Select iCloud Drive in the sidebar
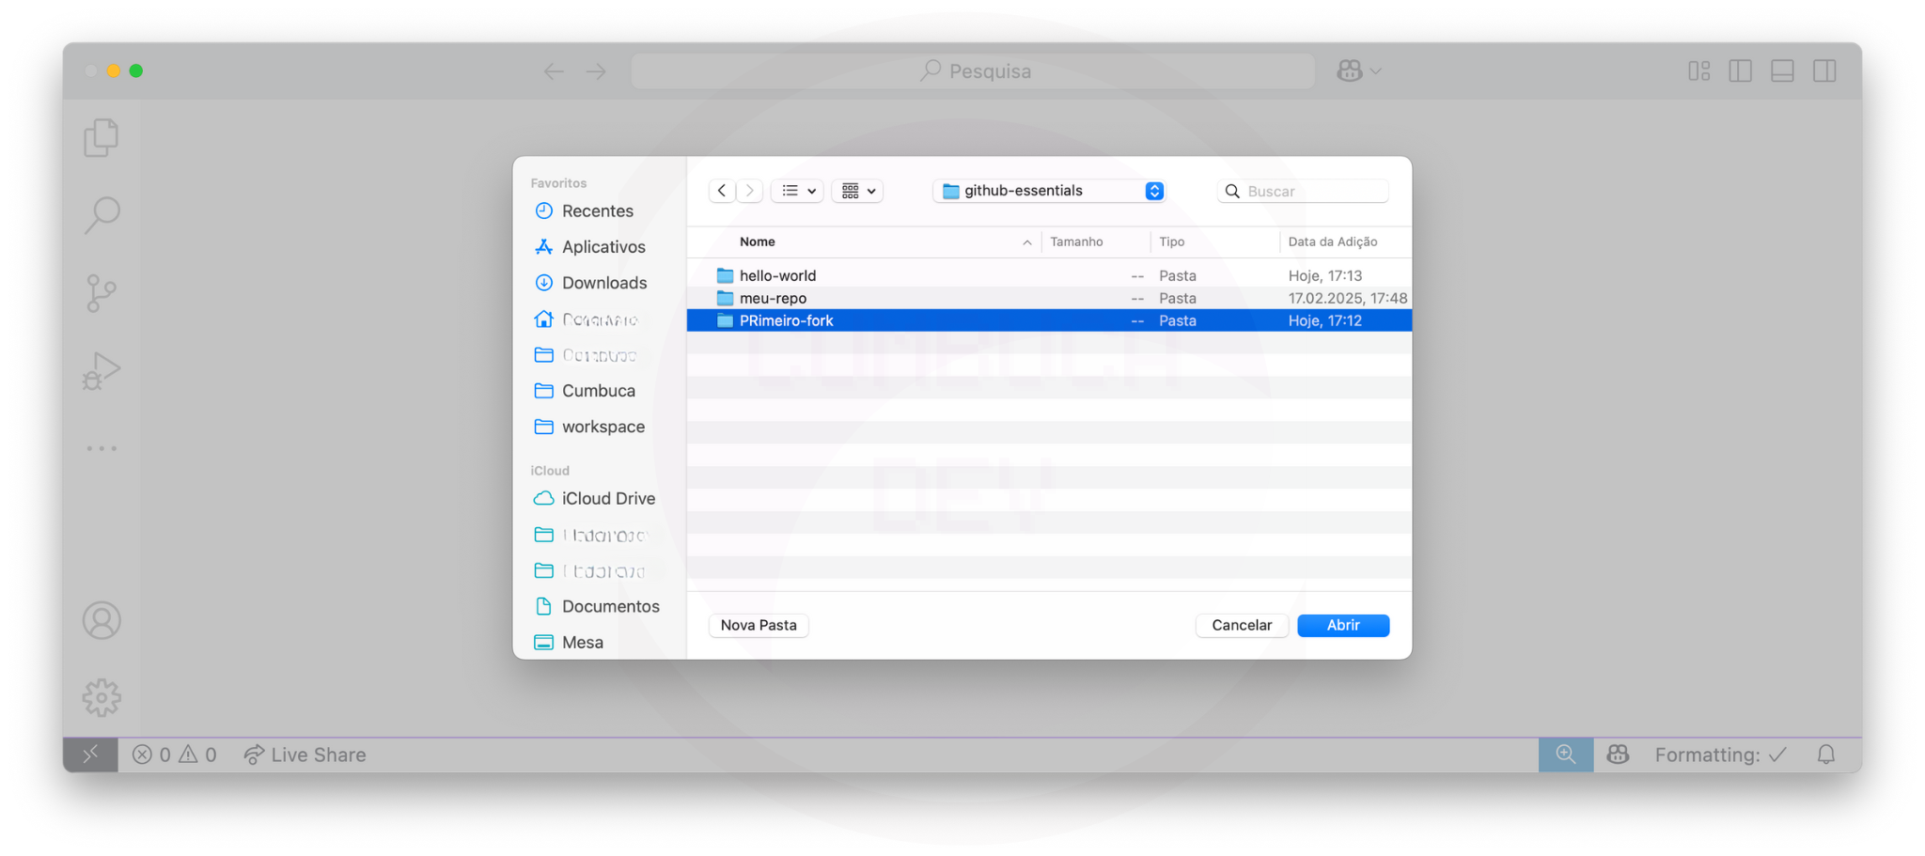The height and width of the screenshot is (856, 1925). (608, 499)
